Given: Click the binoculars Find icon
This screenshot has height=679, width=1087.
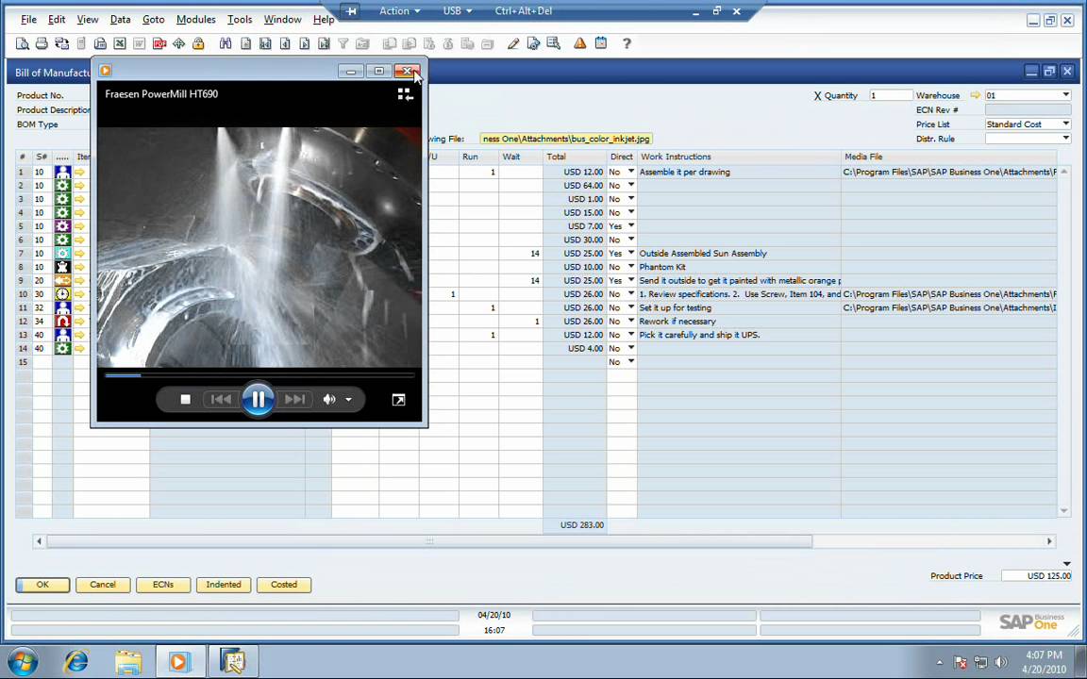Looking at the screenshot, I should (x=226, y=43).
